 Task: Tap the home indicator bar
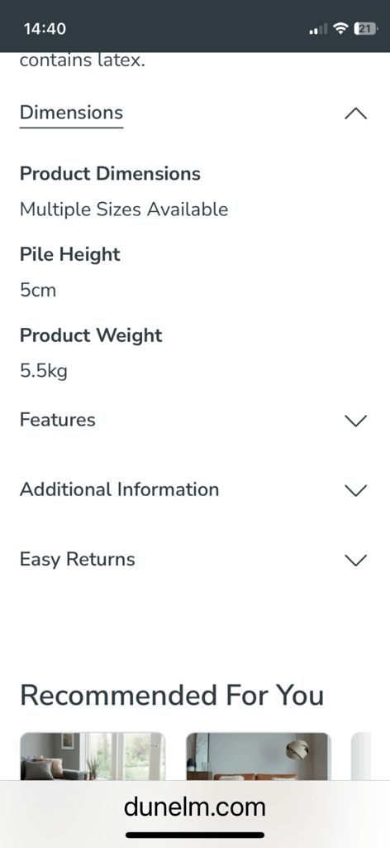195,835
